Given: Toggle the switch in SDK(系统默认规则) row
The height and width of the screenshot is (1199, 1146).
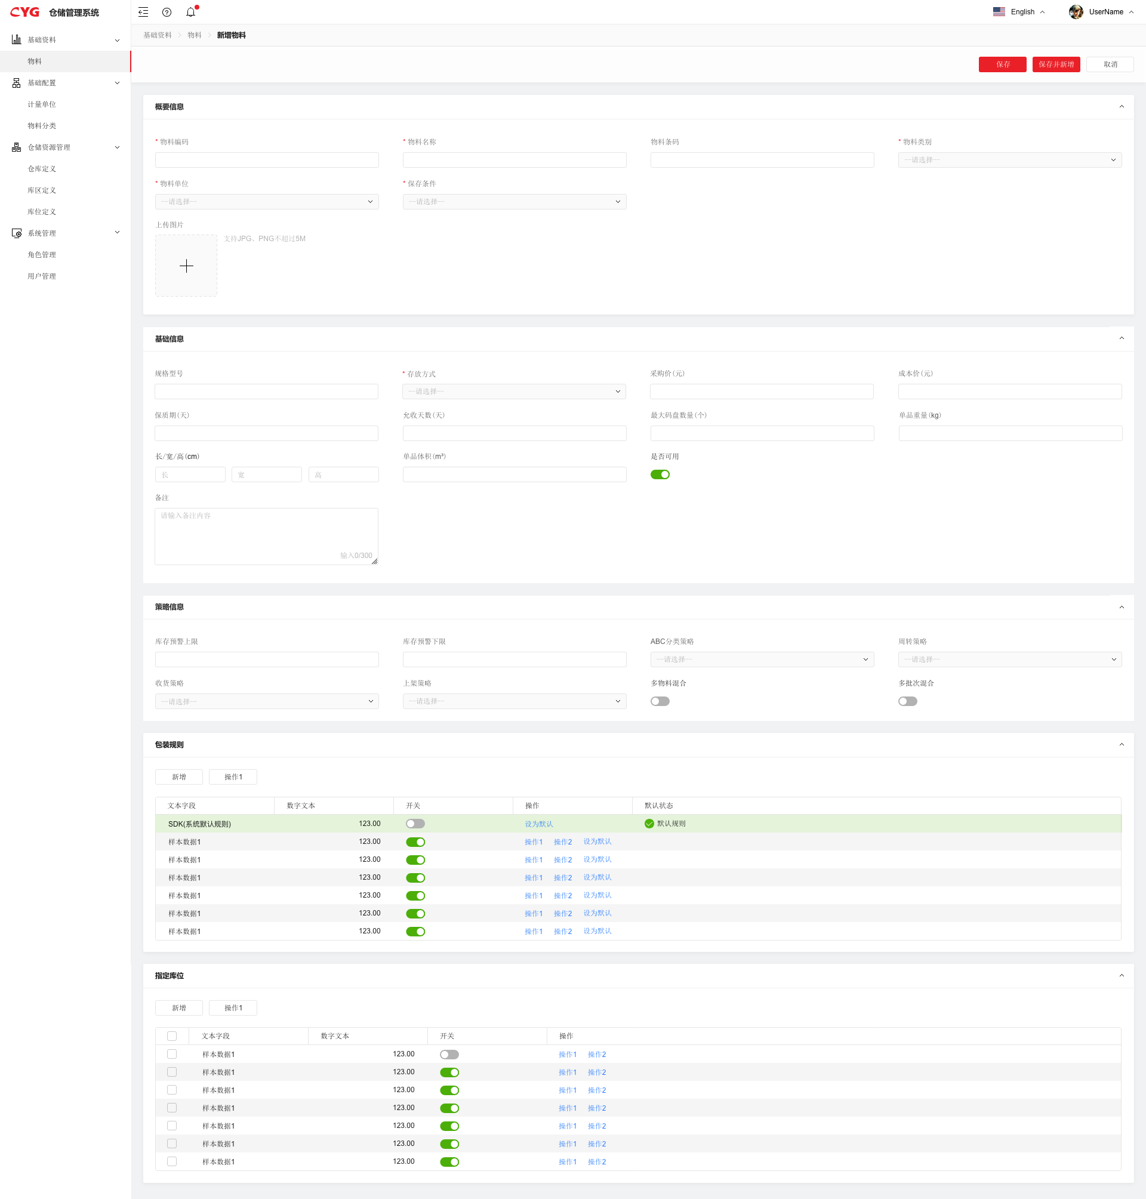Looking at the screenshot, I should click(415, 824).
